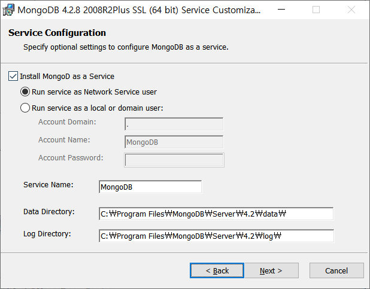Minimize the installer window

click(x=281, y=10)
